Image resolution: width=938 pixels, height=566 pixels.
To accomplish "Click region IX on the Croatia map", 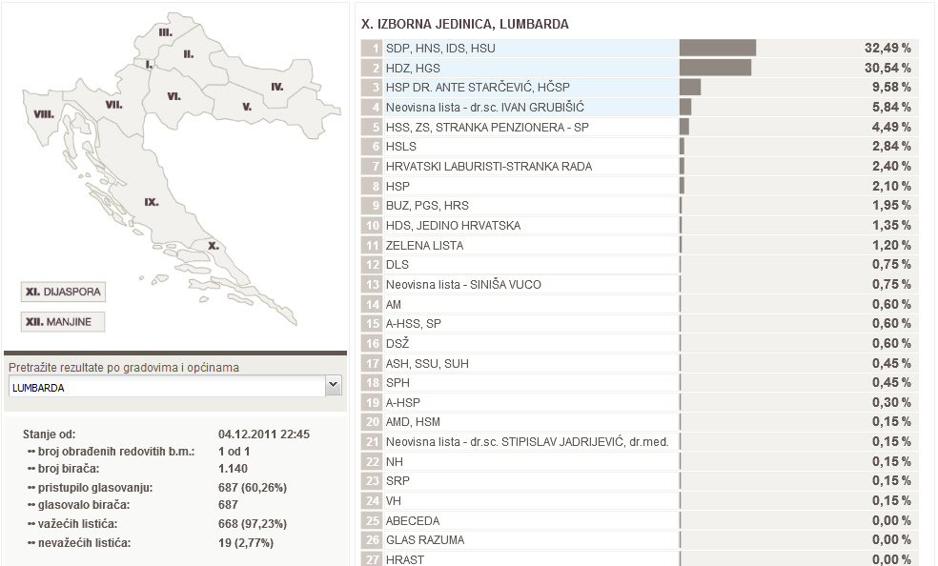I will [x=152, y=203].
